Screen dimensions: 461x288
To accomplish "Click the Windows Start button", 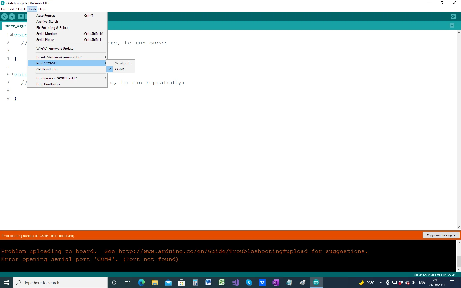I will (7, 283).
